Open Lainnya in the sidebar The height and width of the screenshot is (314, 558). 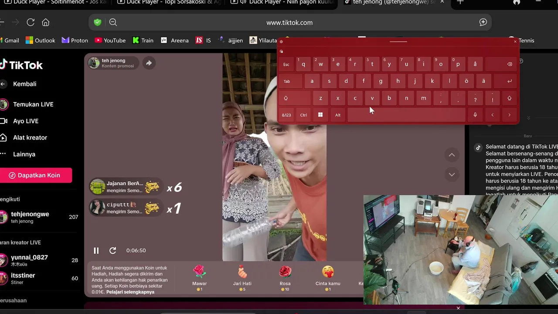tap(18, 154)
